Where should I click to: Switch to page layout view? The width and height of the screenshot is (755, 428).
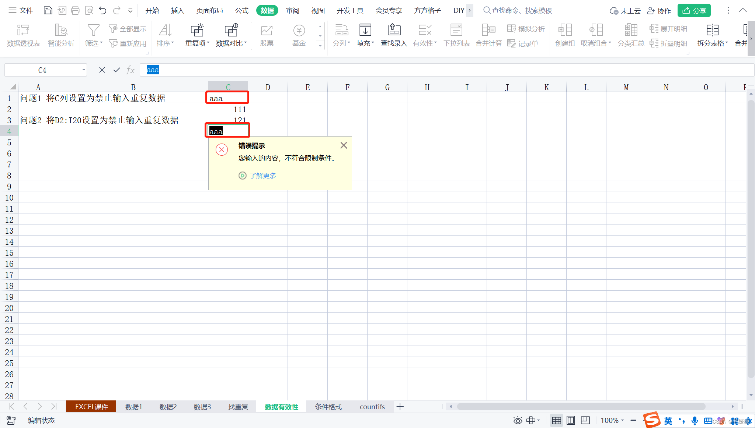point(571,420)
